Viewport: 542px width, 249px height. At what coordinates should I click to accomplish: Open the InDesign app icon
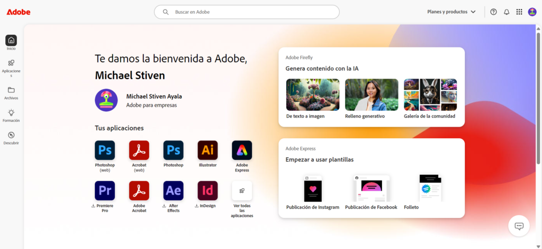[207, 191]
